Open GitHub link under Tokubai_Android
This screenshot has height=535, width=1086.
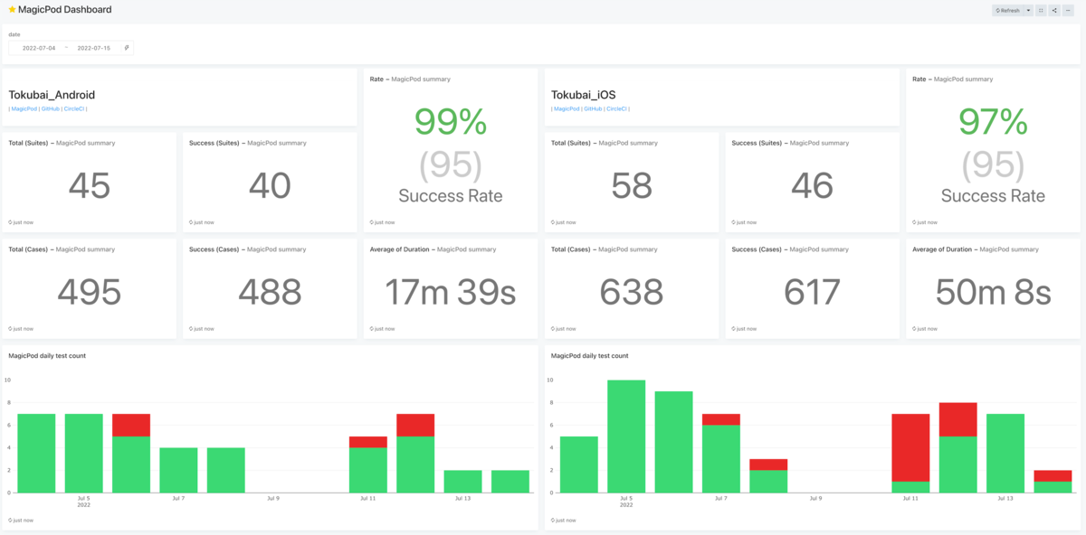[51, 108]
